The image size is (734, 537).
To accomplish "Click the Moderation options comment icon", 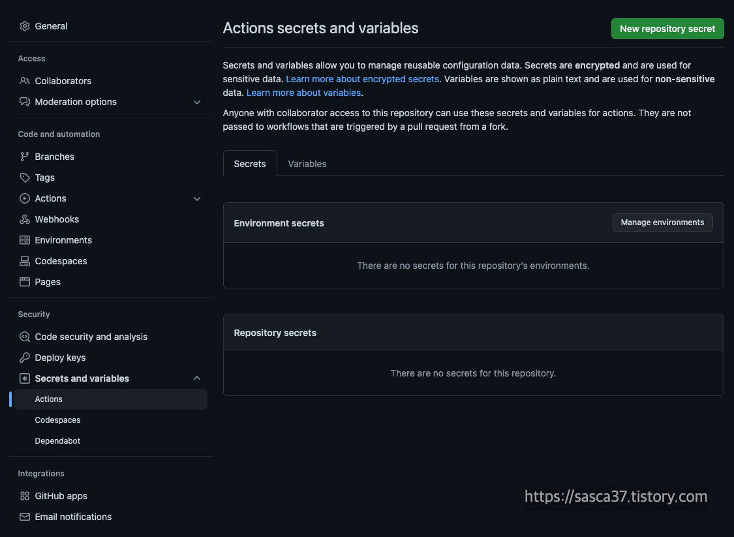I will click(x=25, y=102).
